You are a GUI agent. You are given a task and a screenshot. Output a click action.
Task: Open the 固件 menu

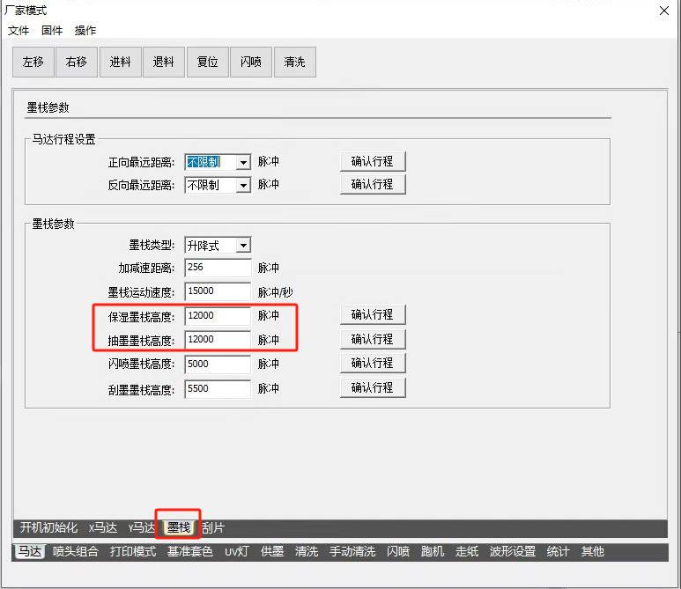pyautogui.click(x=52, y=30)
